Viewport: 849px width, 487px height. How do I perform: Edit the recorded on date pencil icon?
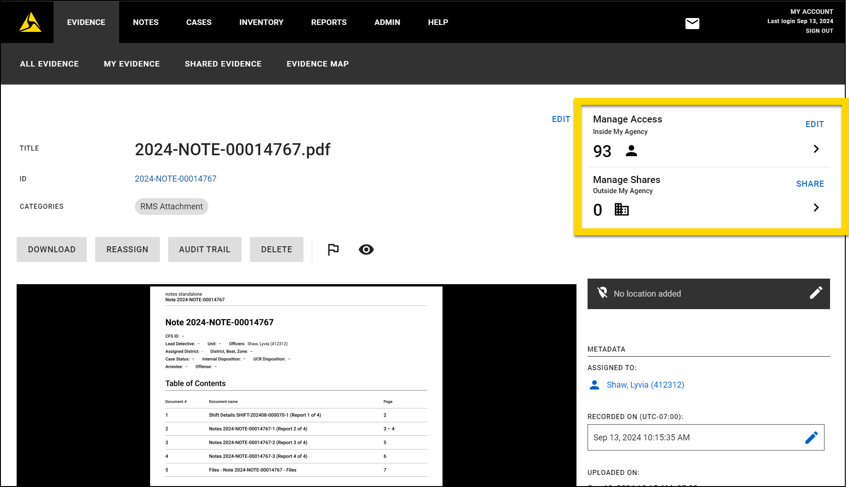click(811, 438)
